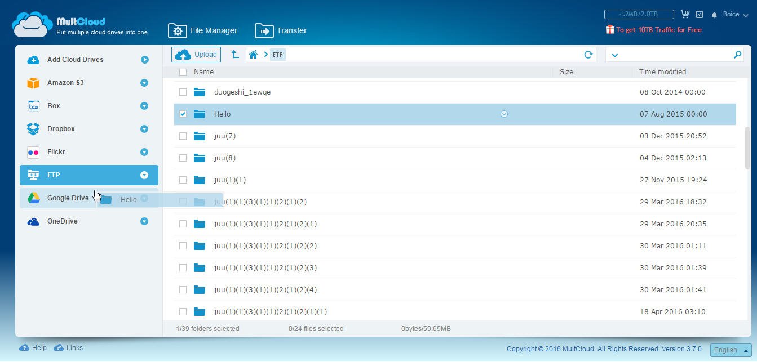
Task: Click the notification bell icon
Action: tap(714, 15)
